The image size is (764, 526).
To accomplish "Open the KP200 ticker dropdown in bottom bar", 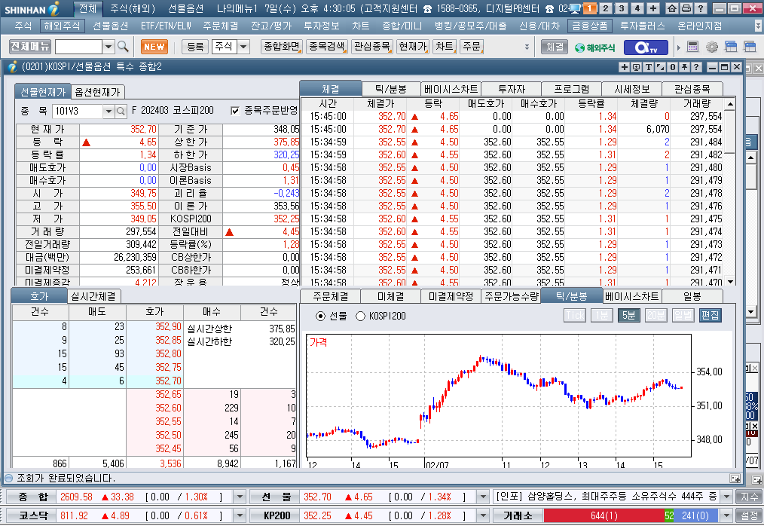I will [x=484, y=515].
